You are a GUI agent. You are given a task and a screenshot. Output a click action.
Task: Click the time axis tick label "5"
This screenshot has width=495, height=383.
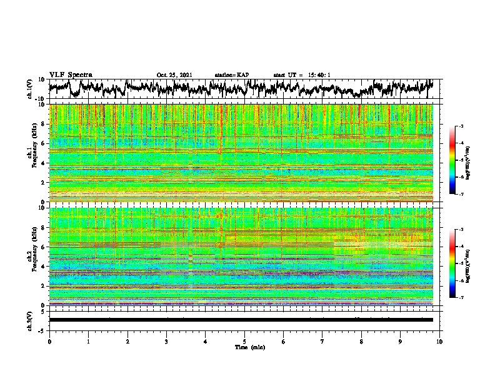pos(244,342)
